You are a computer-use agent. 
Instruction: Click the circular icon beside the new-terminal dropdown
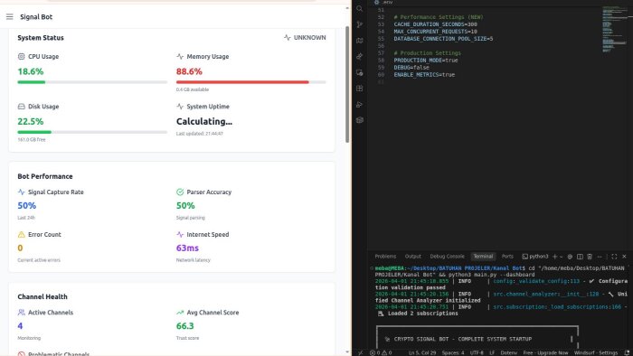click(570, 257)
